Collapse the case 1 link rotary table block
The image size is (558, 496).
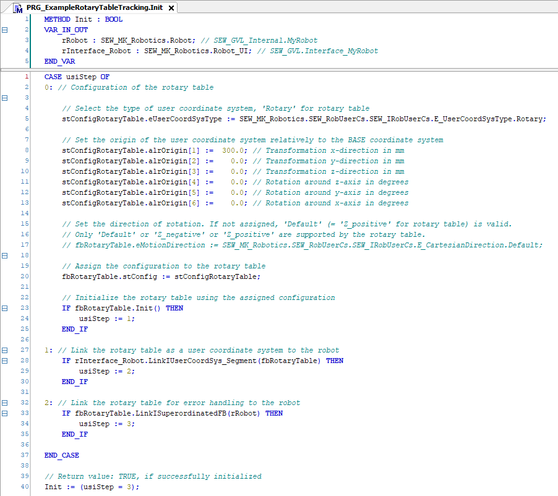(5, 350)
